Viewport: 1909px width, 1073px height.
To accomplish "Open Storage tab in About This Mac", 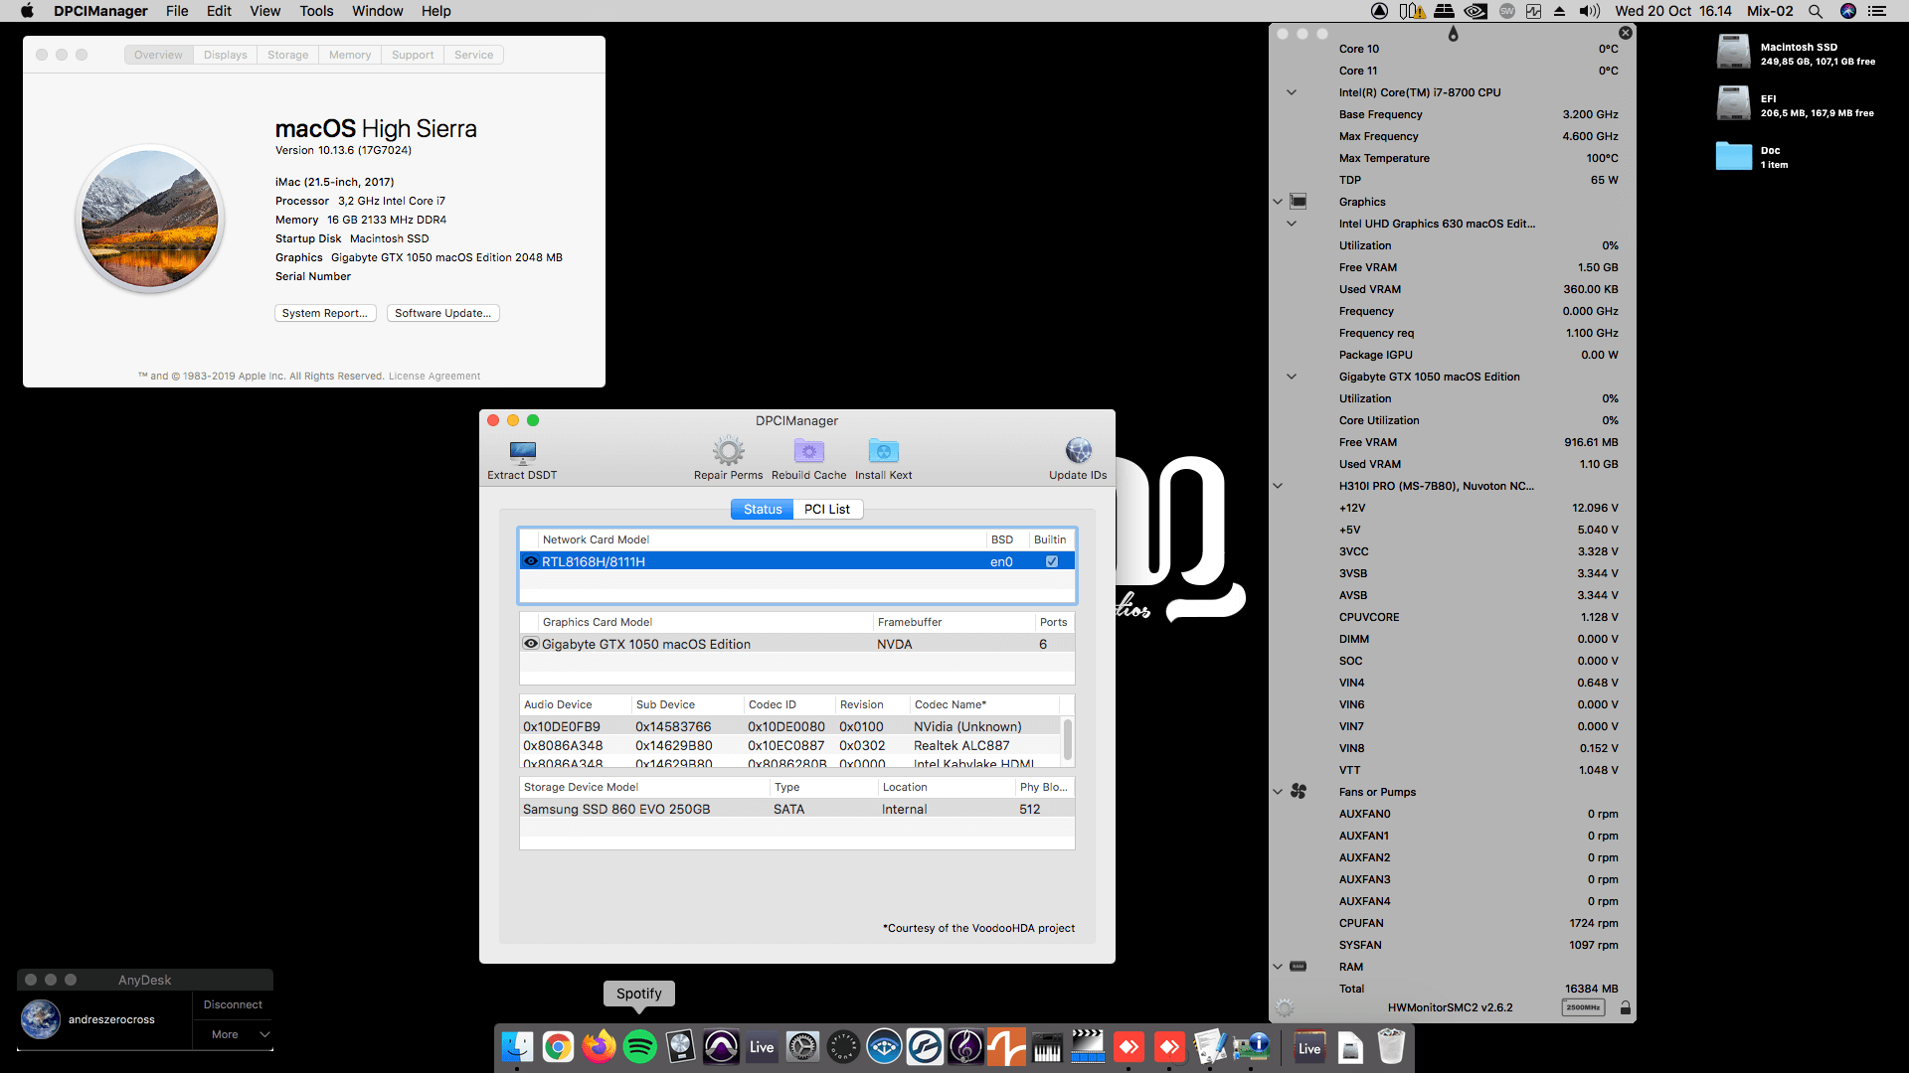I will point(287,55).
